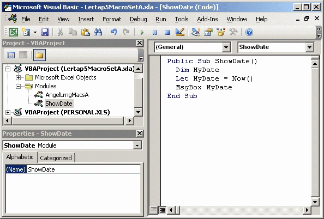Click the toolbar options overflow arrow
The image size is (324, 219).
[x=319, y=33]
